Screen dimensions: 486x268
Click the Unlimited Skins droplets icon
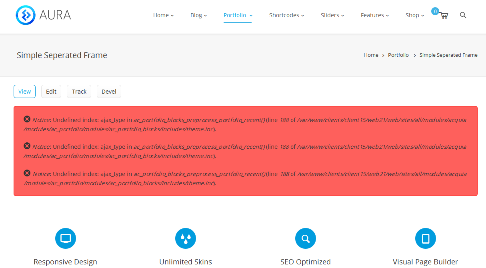pos(186,238)
